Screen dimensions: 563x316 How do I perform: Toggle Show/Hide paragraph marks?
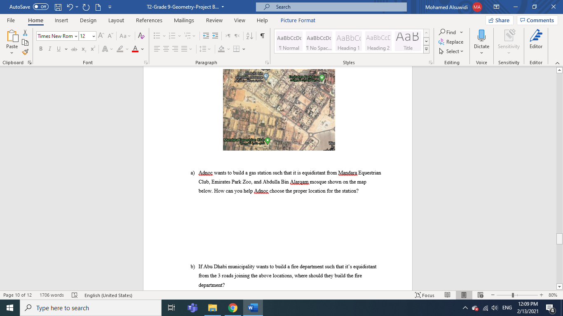pos(262,36)
